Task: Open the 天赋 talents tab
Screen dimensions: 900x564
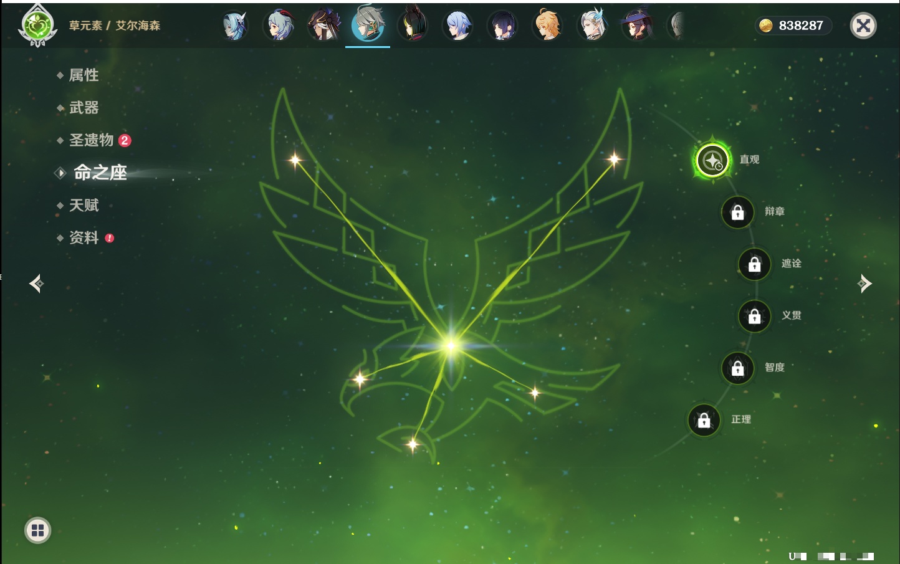Action: (84, 205)
